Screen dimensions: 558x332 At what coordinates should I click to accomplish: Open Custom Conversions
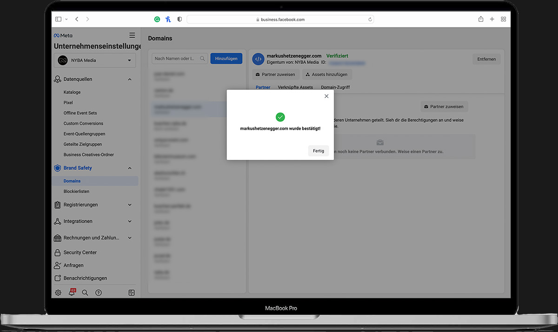[x=83, y=123]
